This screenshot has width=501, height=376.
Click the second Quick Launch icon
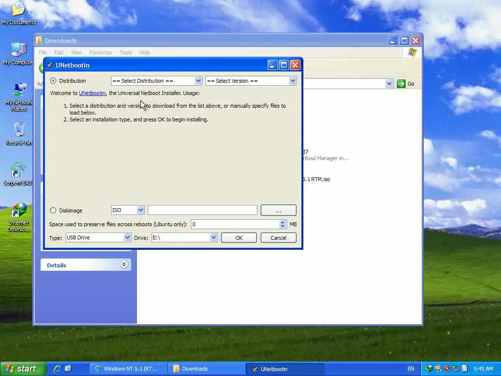(x=68, y=369)
